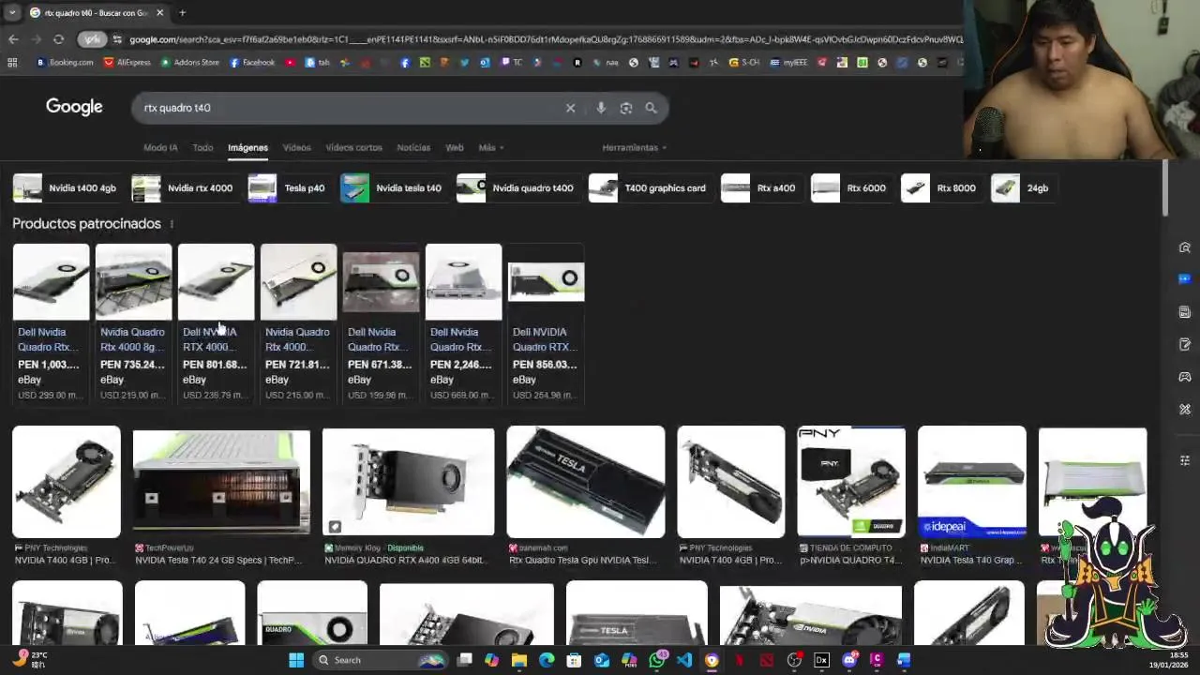1200x675 pixels.
Task: Open the Booking.com bookmark
Action: [x=65, y=63]
